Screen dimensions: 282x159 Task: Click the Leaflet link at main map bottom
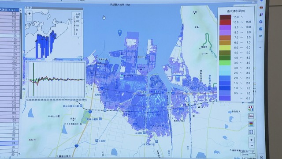(x=237, y=158)
